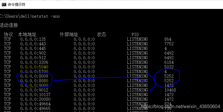Click LISTENING in the port 9012 row

(137, 90)
